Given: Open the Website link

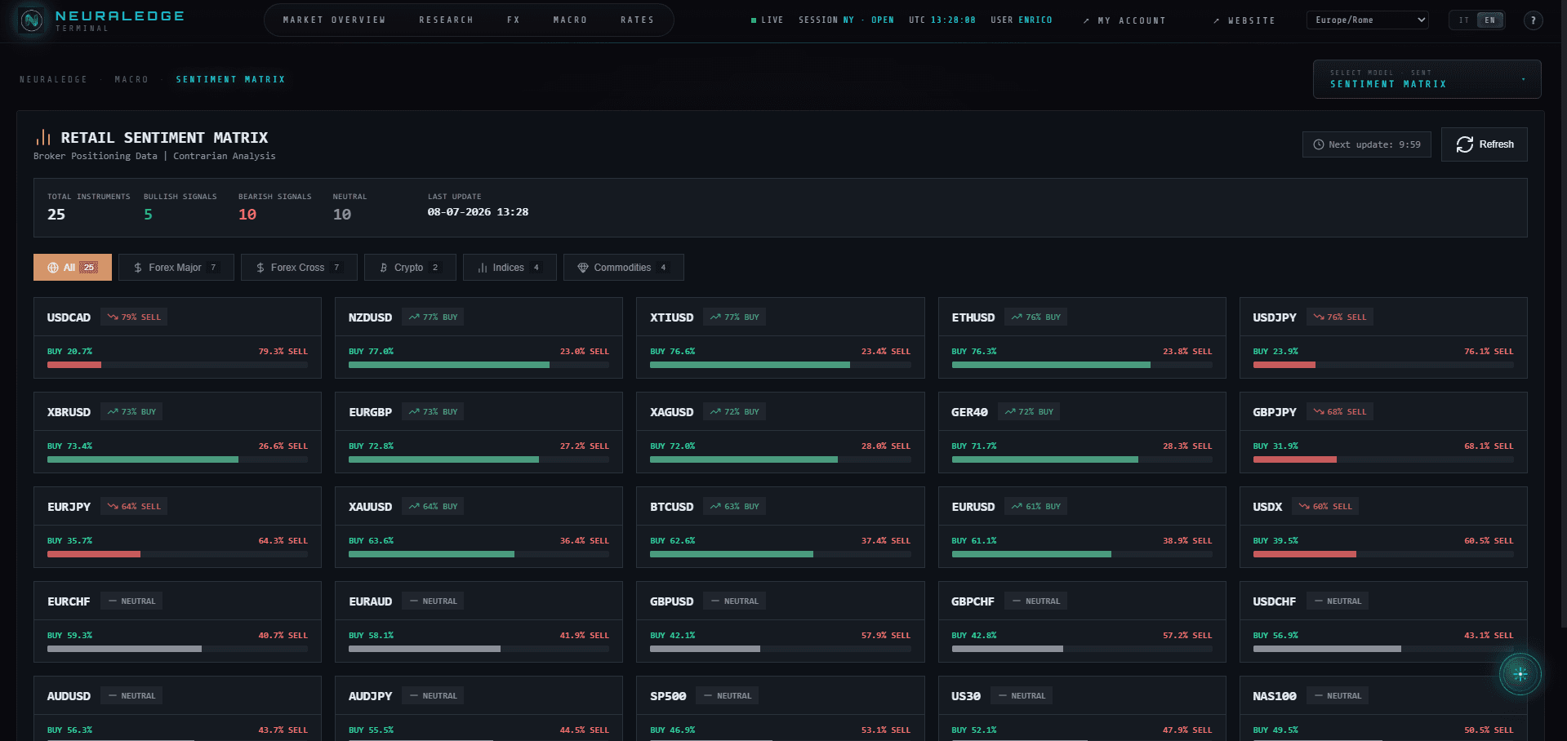Looking at the screenshot, I should point(1244,20).
